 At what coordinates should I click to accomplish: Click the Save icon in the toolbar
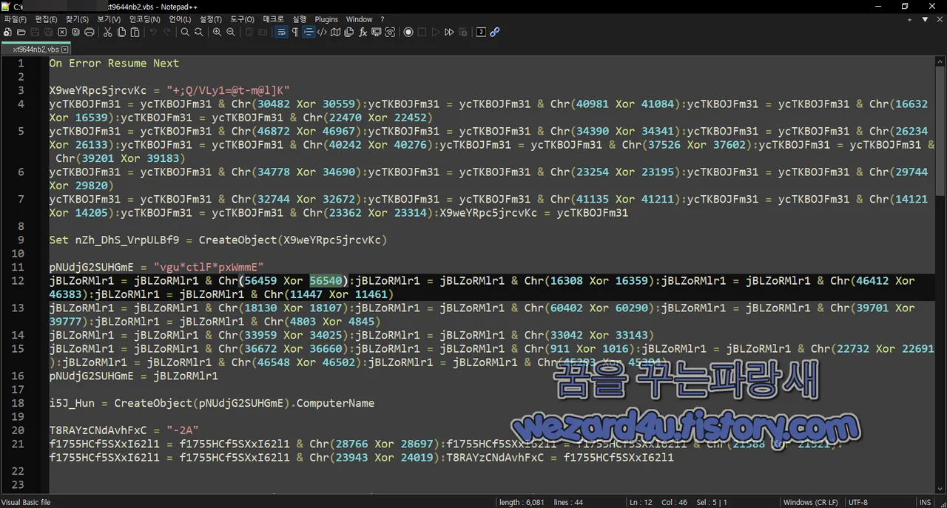35,33
